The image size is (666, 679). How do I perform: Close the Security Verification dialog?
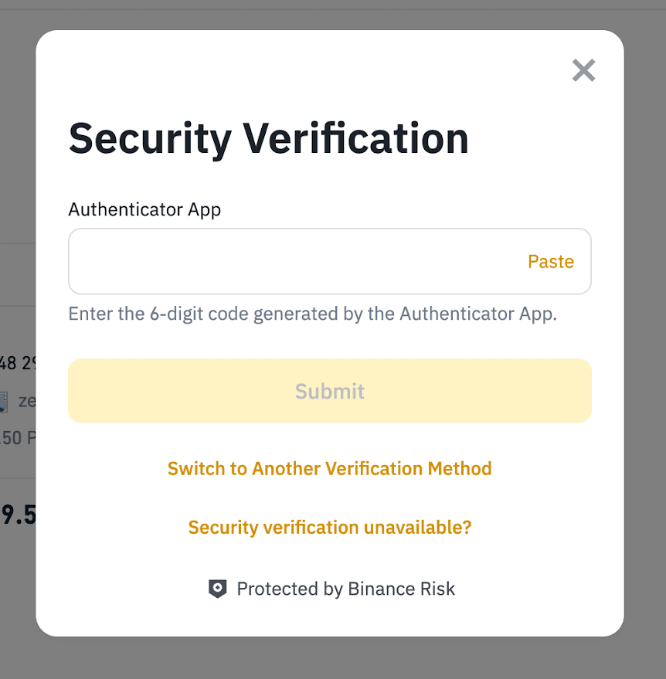(x=583, y=70)
